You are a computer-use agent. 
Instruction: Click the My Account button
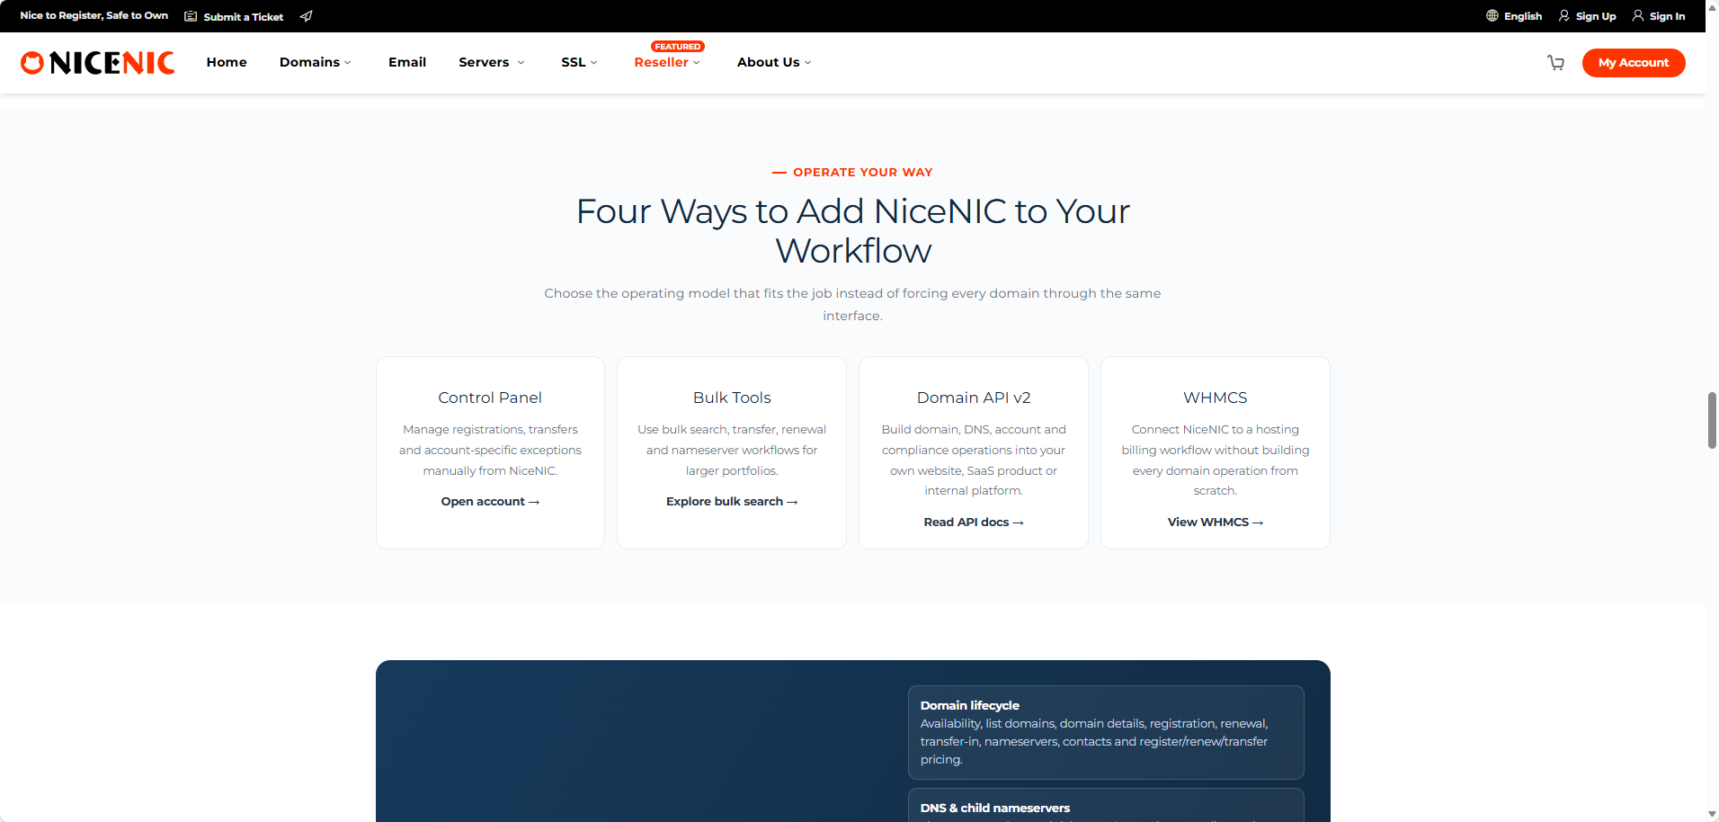coord(1634,63)
